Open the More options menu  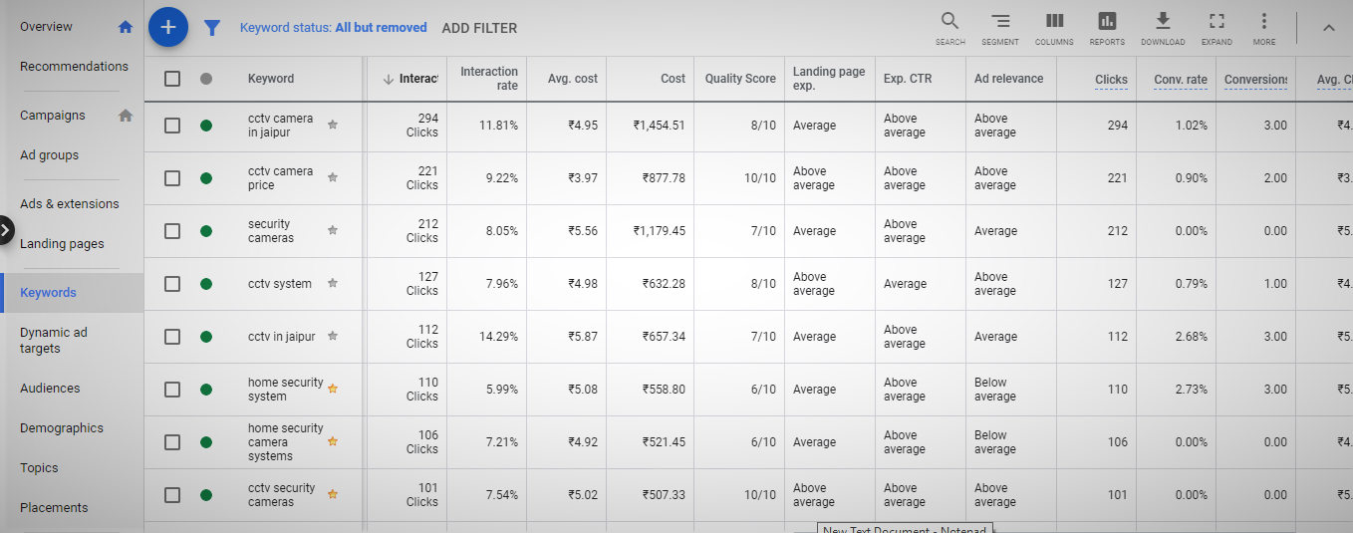1264,27
